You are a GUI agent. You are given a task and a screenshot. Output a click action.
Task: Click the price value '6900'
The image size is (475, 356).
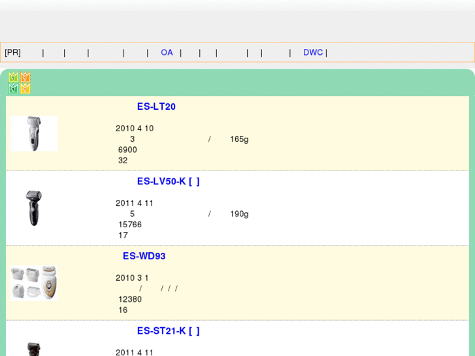point(127,150)
